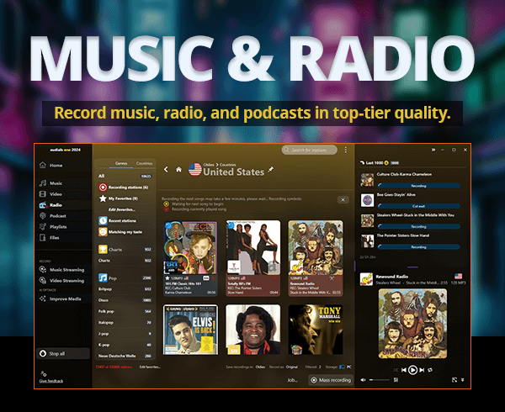
Task: Select Stealers Wheel-Stuck in the Middle recording
Action: [411, 221]
